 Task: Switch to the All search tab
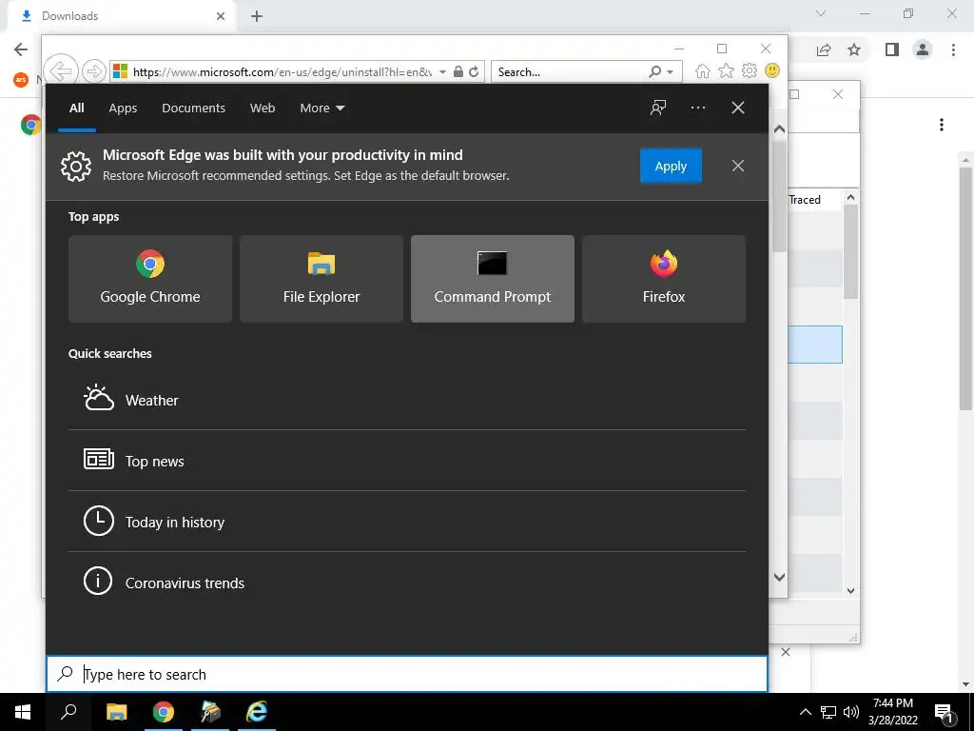[x=76, y=109]
